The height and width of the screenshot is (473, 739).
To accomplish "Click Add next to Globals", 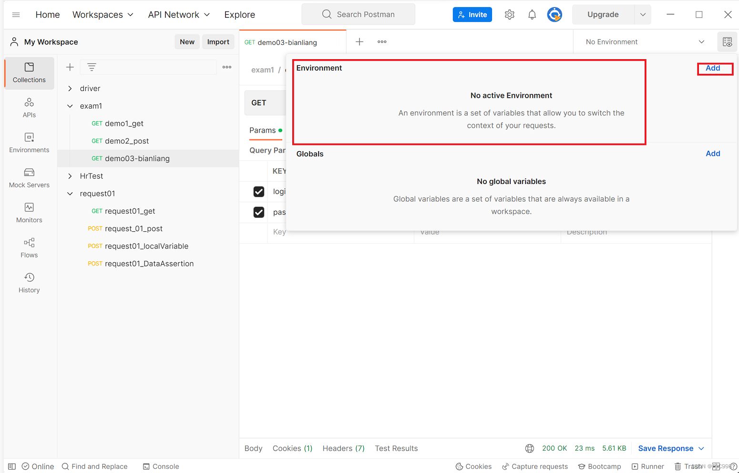I will click(713, 154).
